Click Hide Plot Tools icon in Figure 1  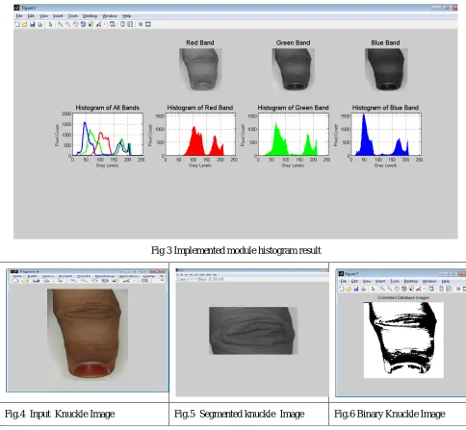pyautogui.click(x=141, y=24)
